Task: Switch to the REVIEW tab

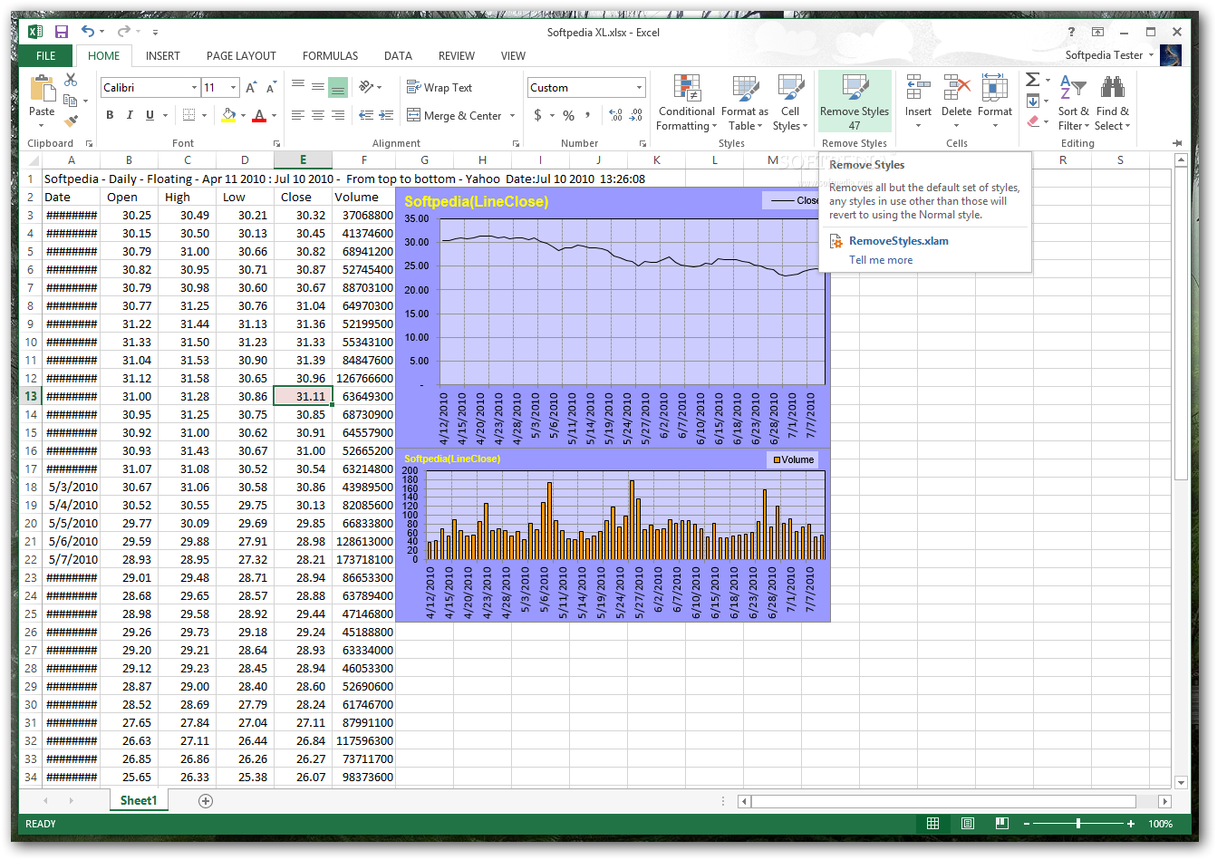Action: point(457,55)
